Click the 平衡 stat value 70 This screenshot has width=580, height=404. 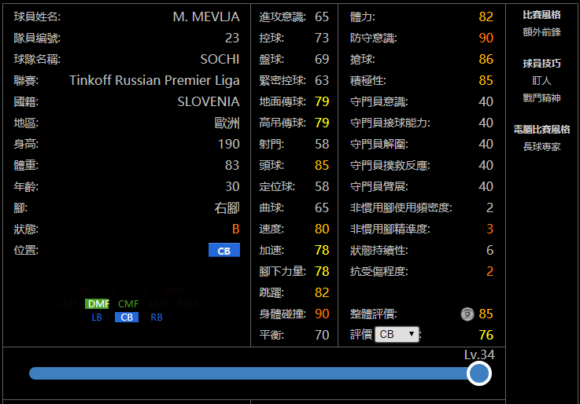[x=322, y=336]
